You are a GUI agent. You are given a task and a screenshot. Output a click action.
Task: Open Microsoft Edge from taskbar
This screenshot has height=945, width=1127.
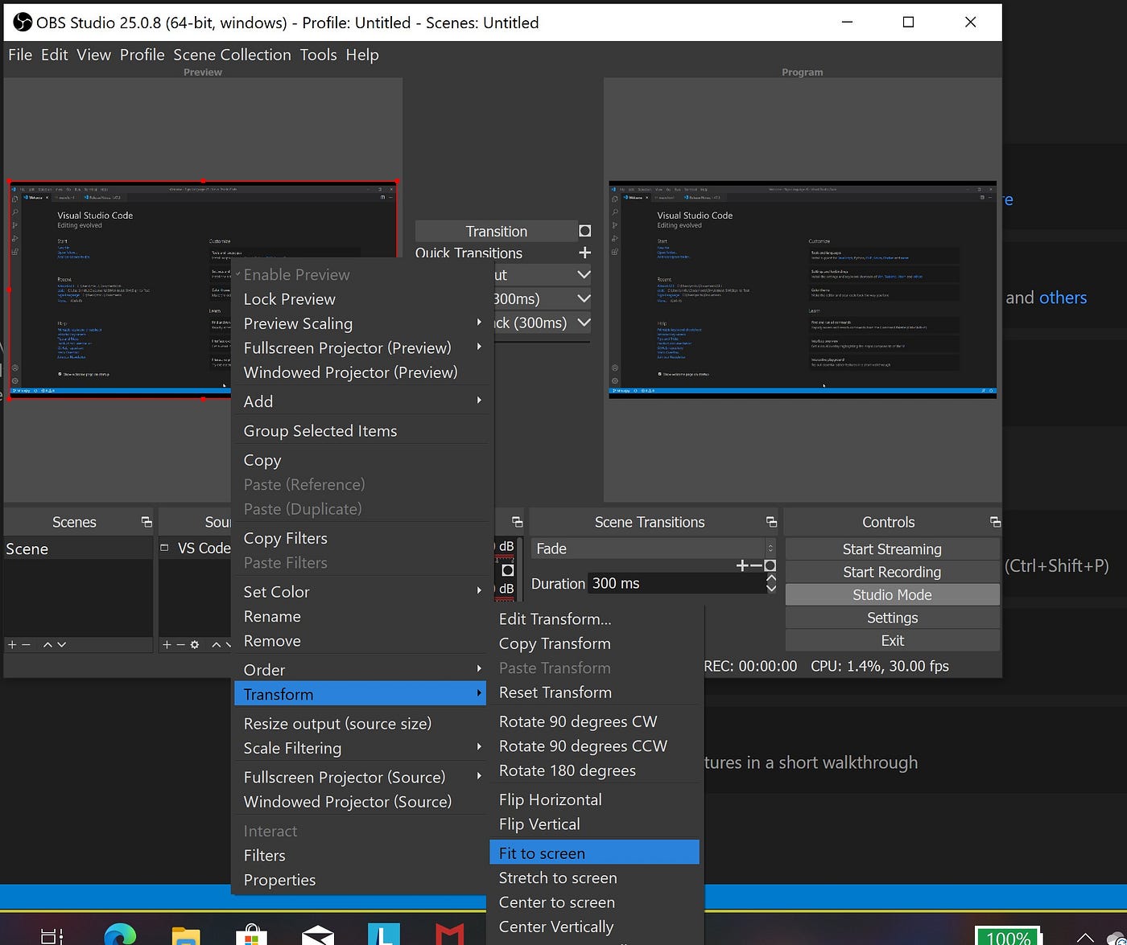tap(119, 934)
